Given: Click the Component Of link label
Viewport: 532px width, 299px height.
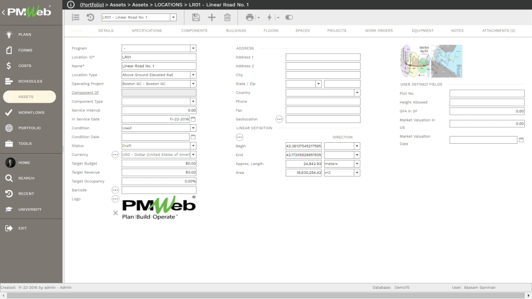Looking at the screenshot, I should 85,92.
